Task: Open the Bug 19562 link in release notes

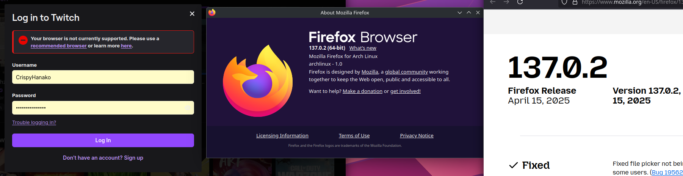Action: (667, 172)
